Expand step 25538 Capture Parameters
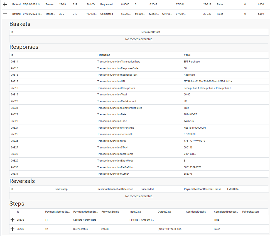This screenshot has height=236, width=275. click(13, 220)
